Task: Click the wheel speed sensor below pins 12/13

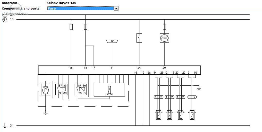Action: pos(170,115)
